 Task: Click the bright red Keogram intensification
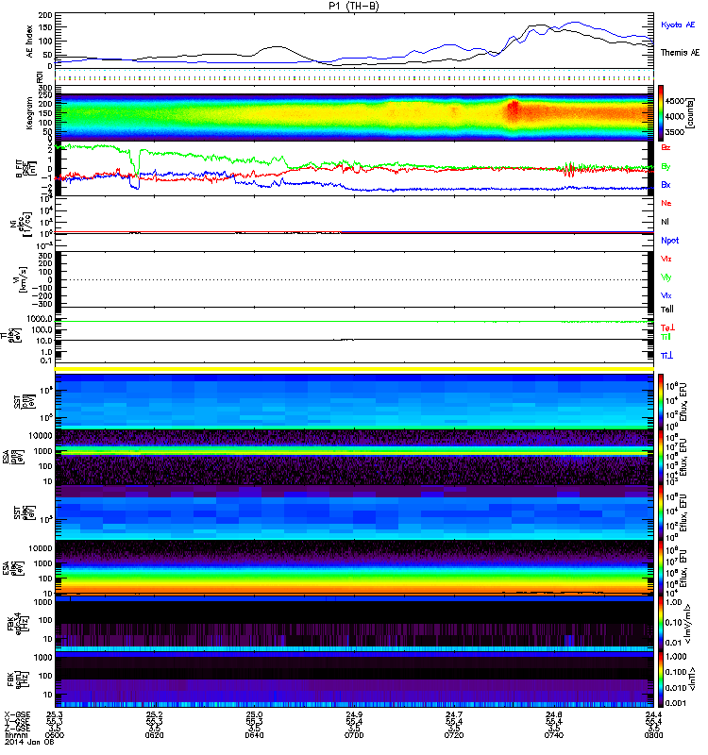[514, 109]
